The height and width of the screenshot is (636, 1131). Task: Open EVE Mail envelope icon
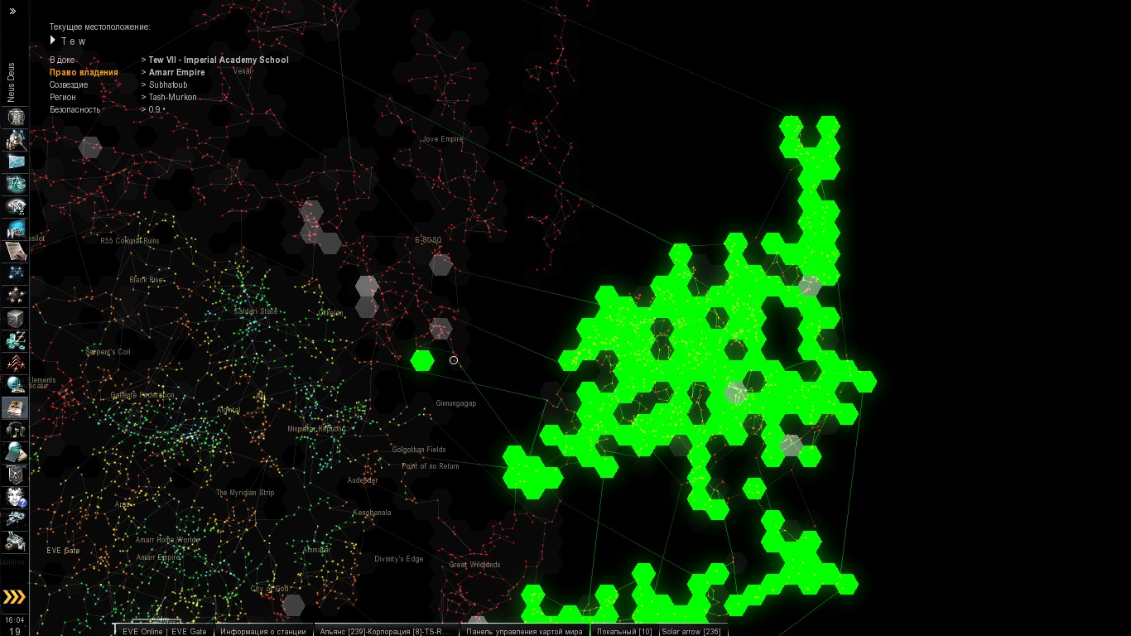16,161
